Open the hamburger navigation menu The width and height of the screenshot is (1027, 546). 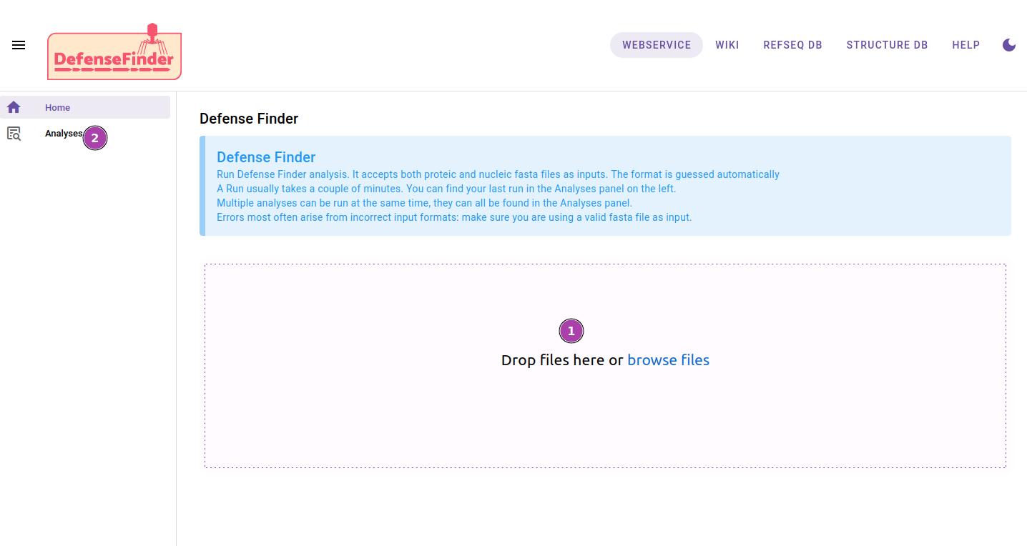pyautogui.click(x=19, y=45)
